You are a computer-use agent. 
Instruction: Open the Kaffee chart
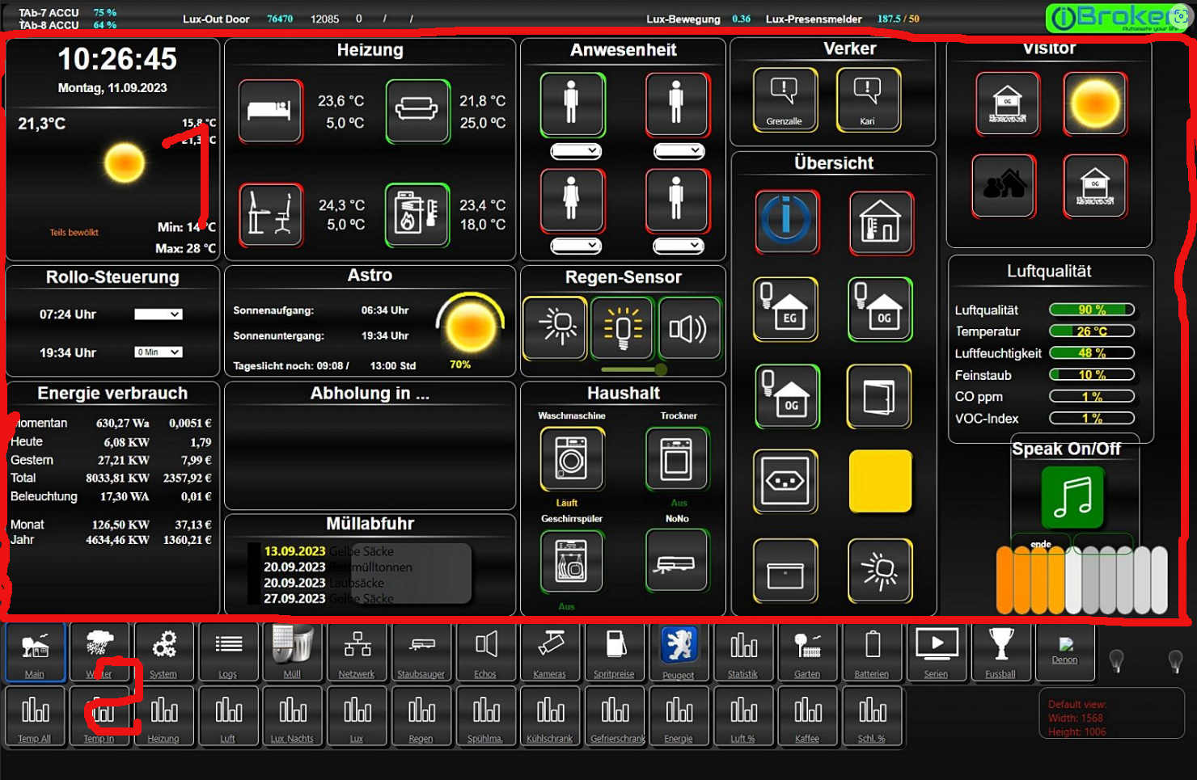tap(807, 716)
